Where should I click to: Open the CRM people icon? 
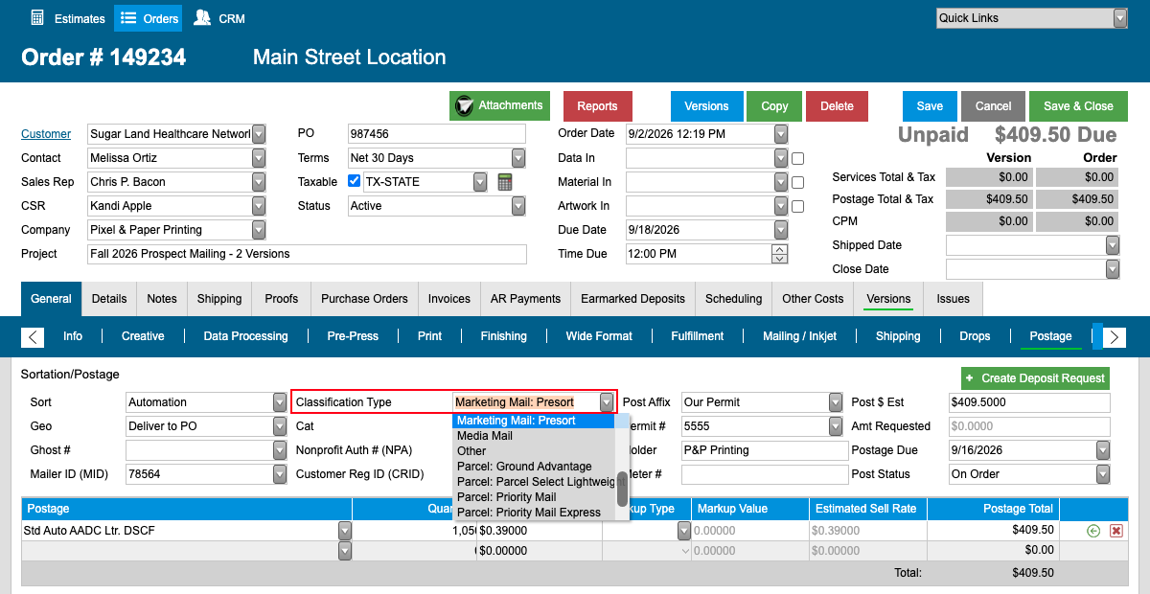[201, 17]
